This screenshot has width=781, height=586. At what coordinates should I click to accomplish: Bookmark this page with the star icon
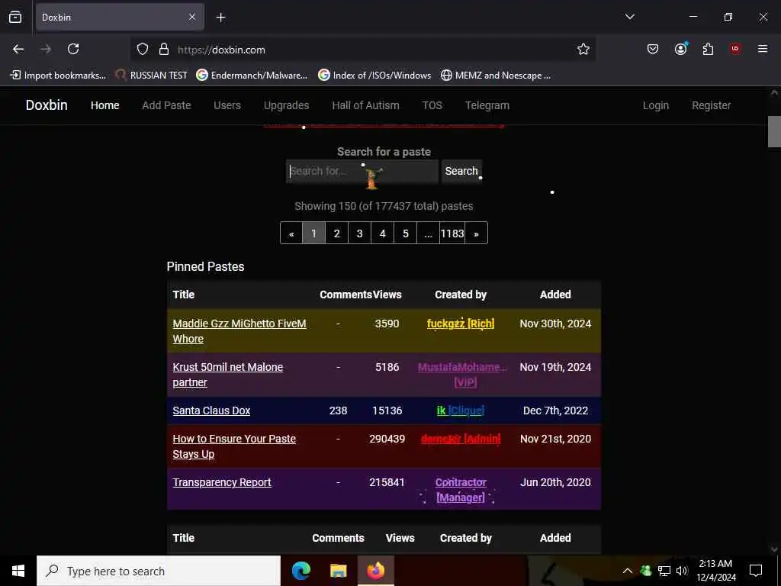(583, 50)
